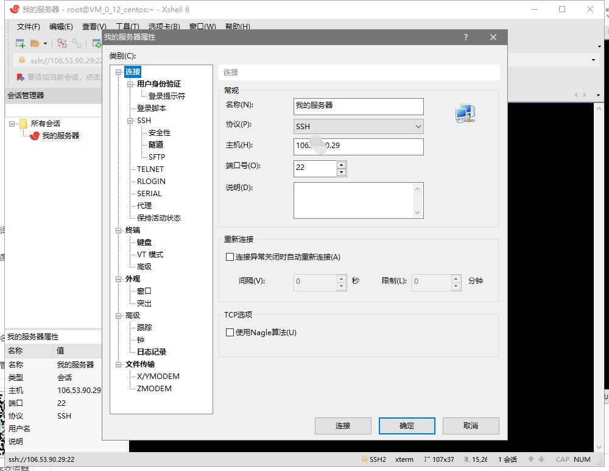Image resolution: width=609 pixels, height=471 pixels.
Task: Click the tab scroll left arrow
Action: [x=576, y=95]
